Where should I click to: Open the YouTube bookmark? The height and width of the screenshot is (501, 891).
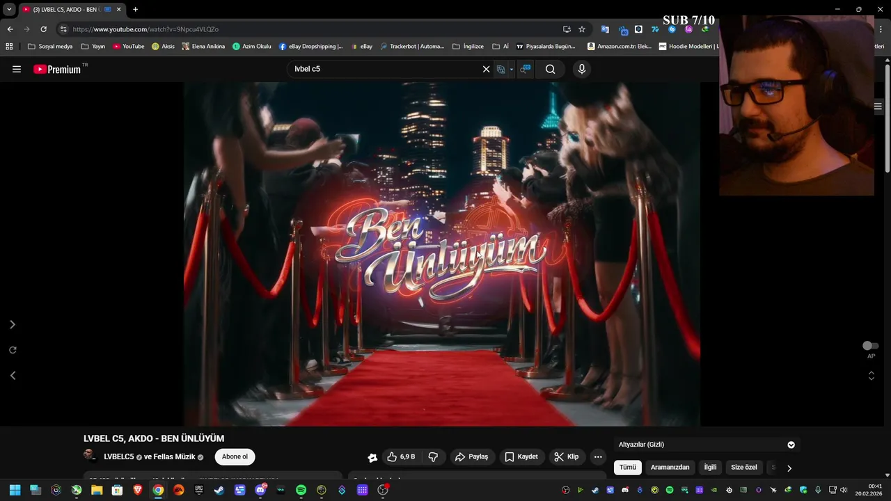point(129,47)
